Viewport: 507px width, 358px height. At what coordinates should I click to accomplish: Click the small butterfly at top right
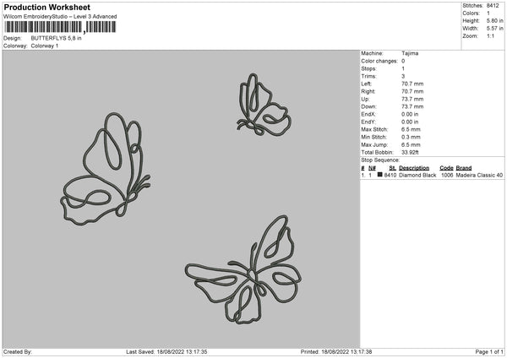coord(264,105)
